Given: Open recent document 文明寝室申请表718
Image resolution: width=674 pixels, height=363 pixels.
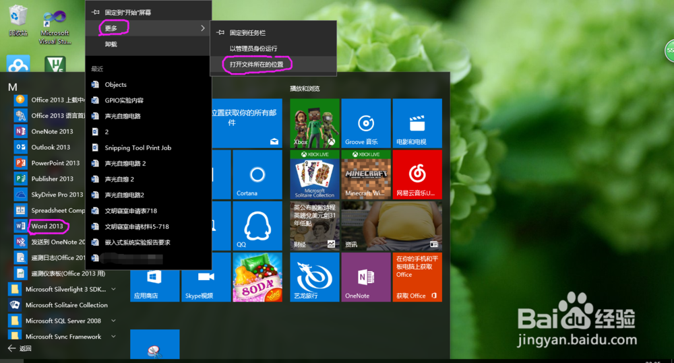Looking at the screenshot, I should (x=148, y=211).
